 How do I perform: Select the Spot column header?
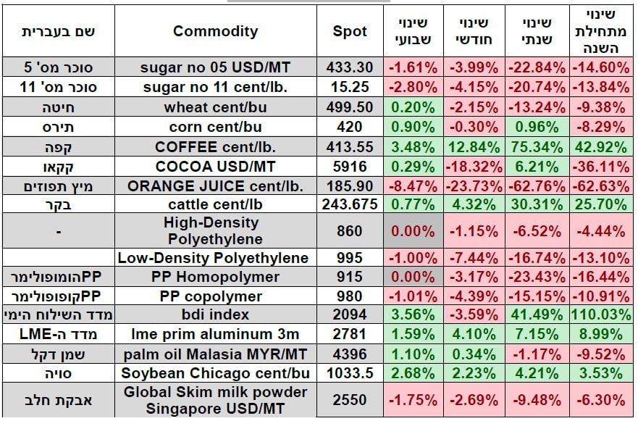tap(350, 31)
